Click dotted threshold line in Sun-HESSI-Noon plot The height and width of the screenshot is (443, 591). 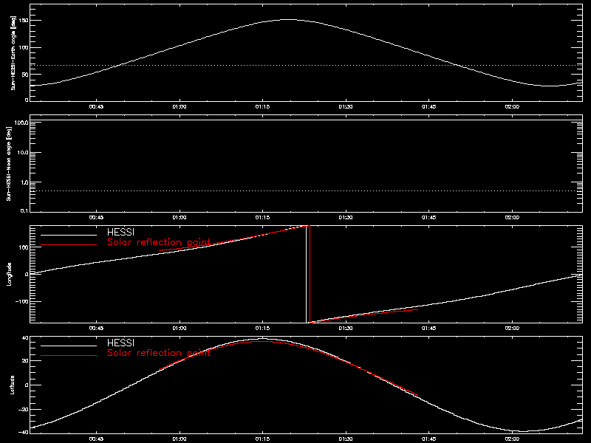pos(306,191)
